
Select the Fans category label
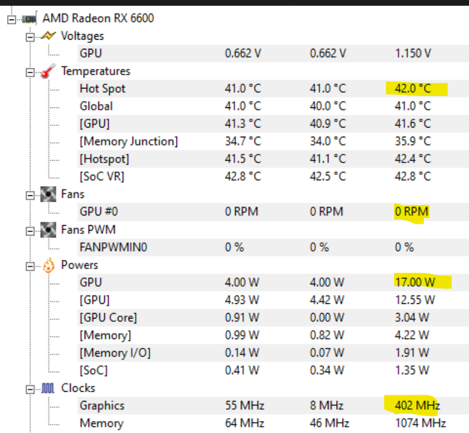coord(73,194)
